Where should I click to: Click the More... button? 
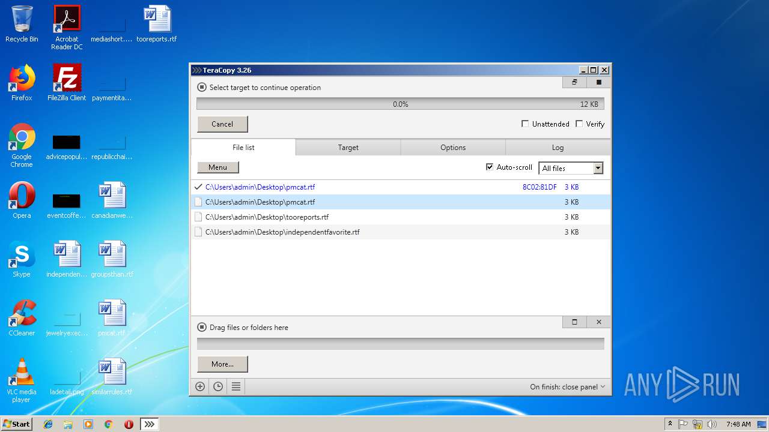(222, 364)
